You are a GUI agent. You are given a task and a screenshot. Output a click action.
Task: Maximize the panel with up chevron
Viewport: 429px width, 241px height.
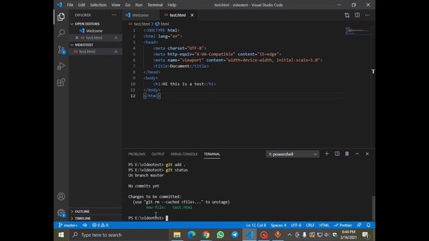(357, 154)
